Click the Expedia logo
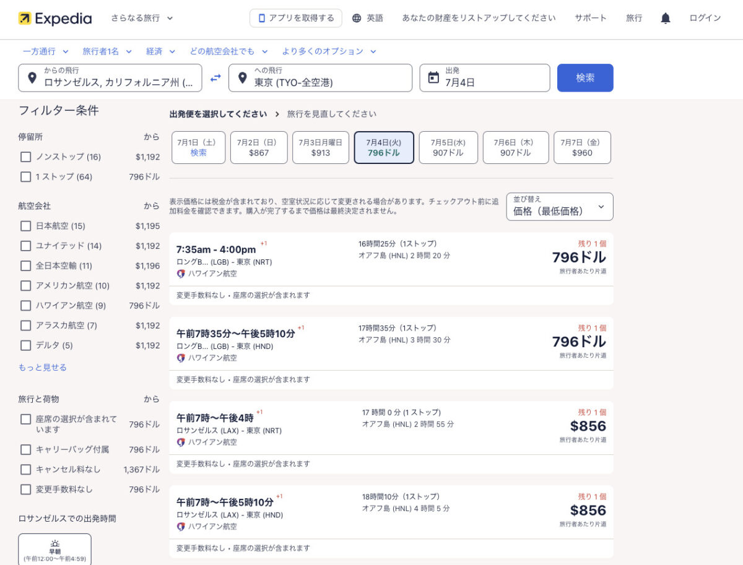743x565 pixels. point(54,19)
